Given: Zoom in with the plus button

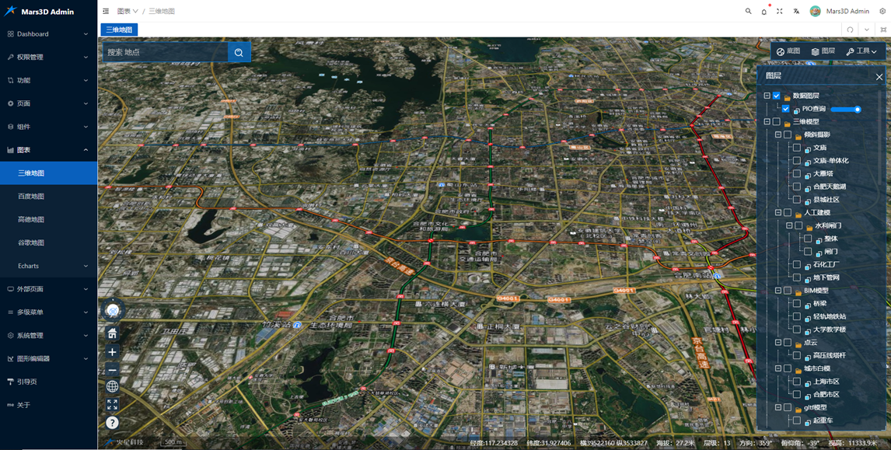Looking at the screenshot, I should 113,352.
